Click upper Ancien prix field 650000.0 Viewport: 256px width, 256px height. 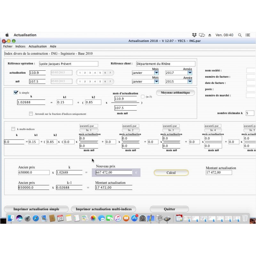34,172
